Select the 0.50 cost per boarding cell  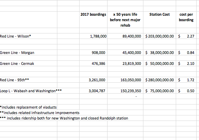coord(186,91)
